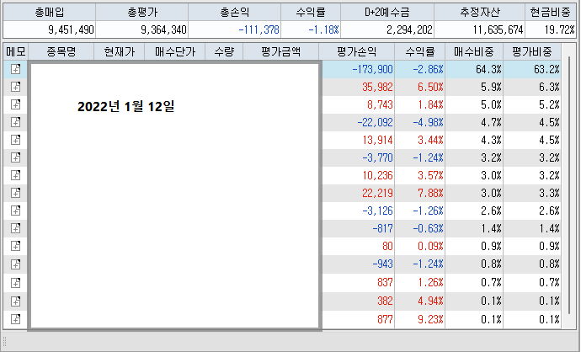Click the D+2예수금 summary header
The height and width of the screenshot is (352, 581).
386,13
